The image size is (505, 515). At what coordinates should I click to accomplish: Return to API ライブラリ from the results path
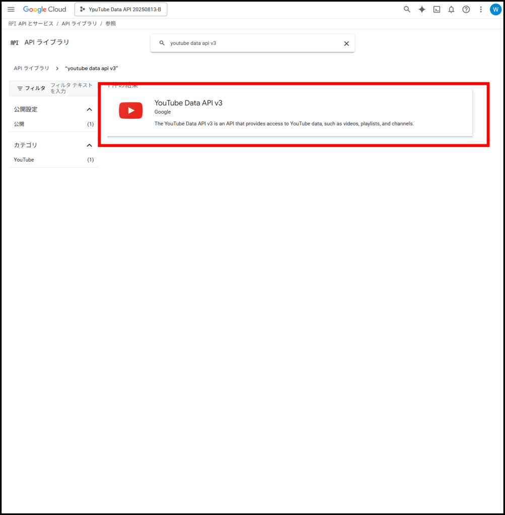(31, 68)
